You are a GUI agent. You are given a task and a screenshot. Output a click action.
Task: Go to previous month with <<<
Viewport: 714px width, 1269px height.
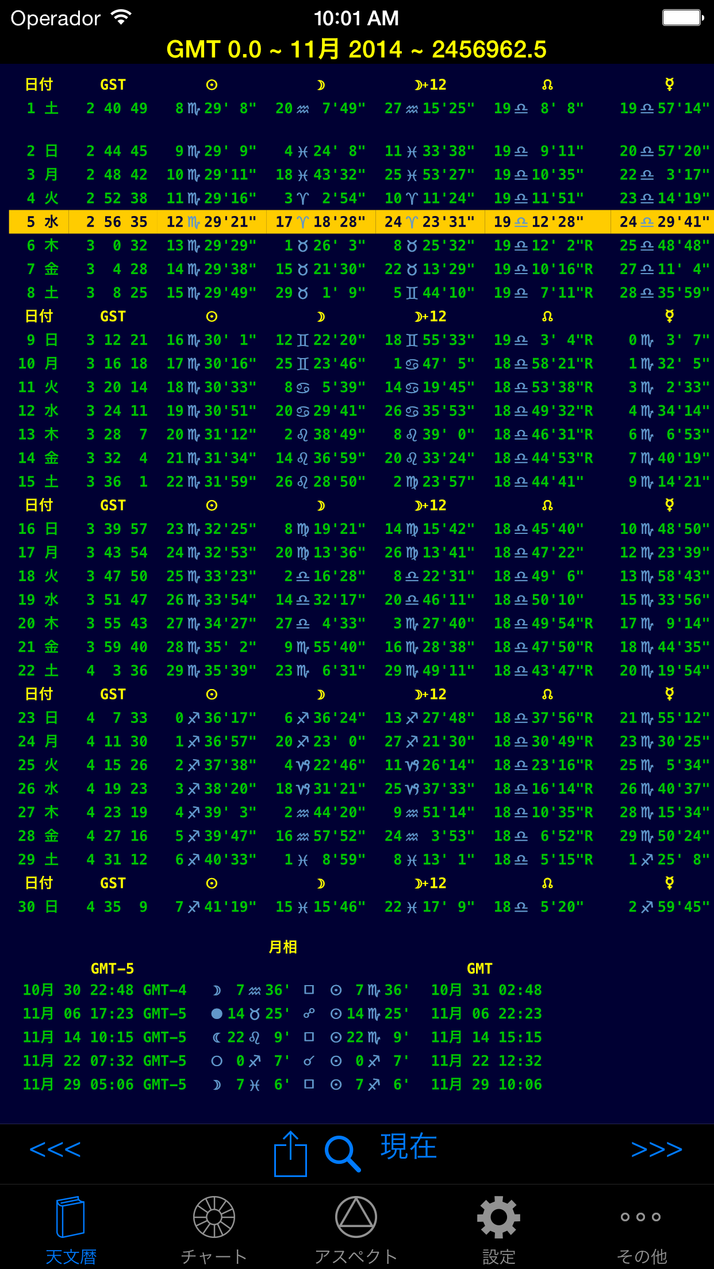[x=55, y=1149]
